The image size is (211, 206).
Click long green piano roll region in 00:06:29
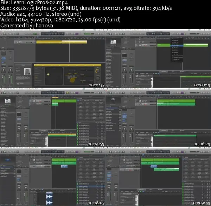(175, 136)
